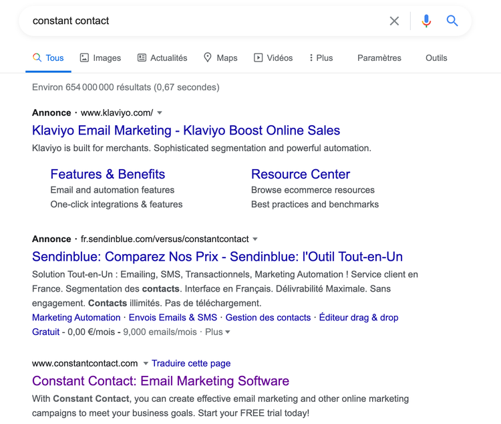Open the Maps tab

(220, 58)
